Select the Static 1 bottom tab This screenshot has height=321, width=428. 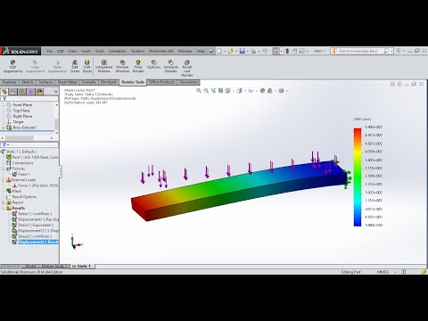(83, 266)
